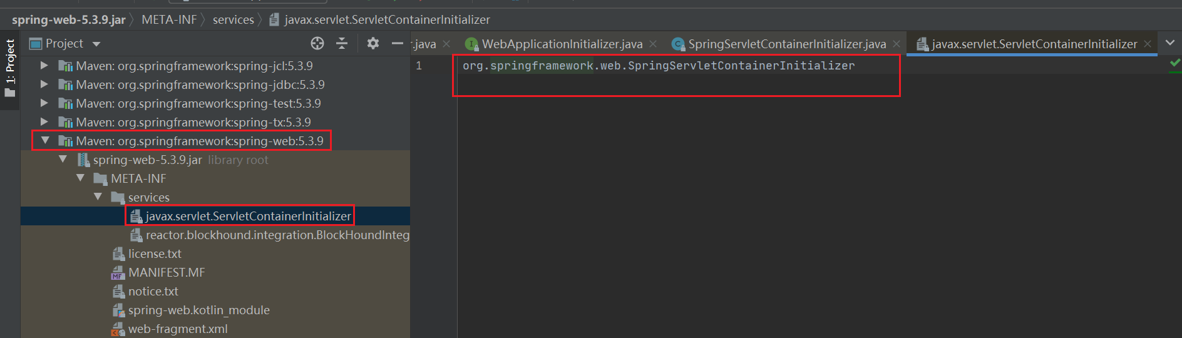The image size is (1182, 338).
Task: Click the spring-web-5.3.9.jar archive icon
Action: pos(83,160)
